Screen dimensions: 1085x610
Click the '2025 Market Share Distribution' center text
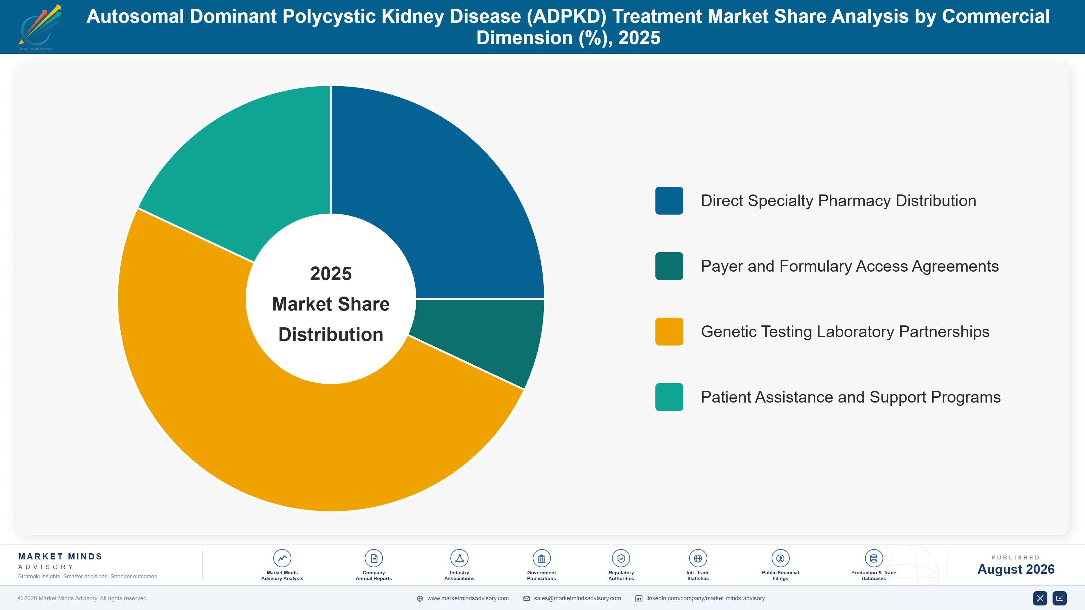click(331, 304)
